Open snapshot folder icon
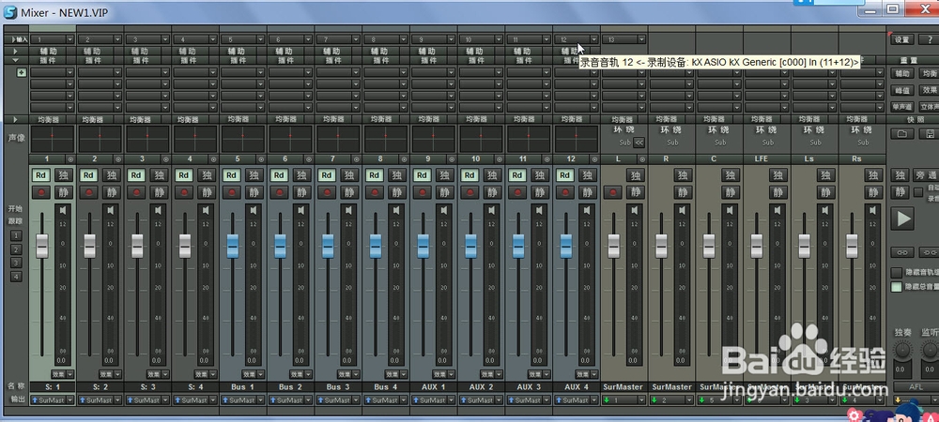 pos(901,134)
